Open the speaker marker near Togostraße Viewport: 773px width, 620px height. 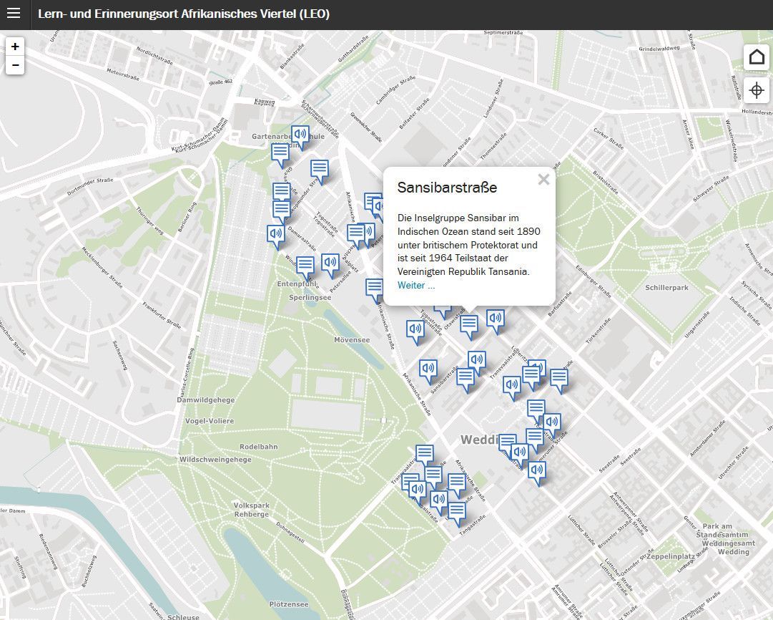tap(415, 329)
